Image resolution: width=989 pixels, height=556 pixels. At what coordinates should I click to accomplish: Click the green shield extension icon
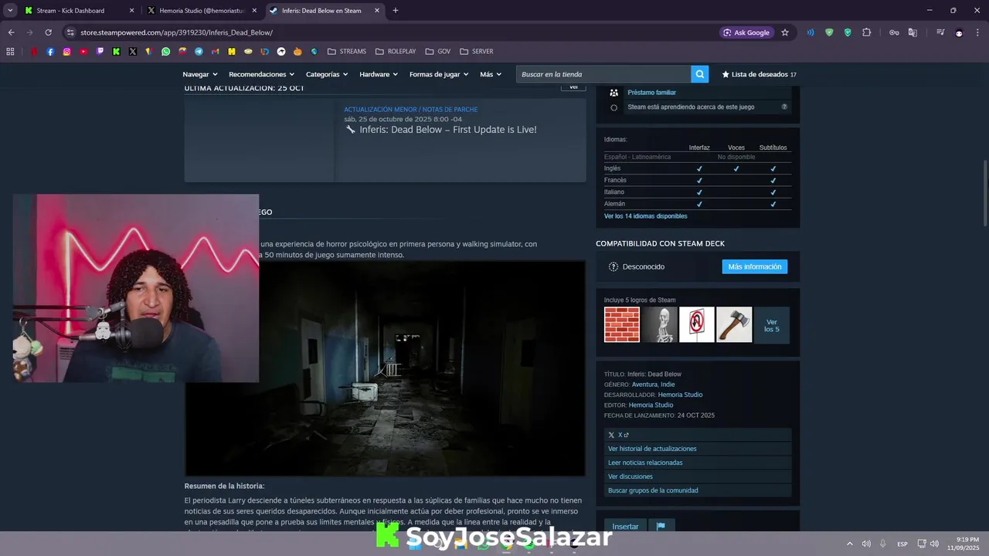[829, 32]
